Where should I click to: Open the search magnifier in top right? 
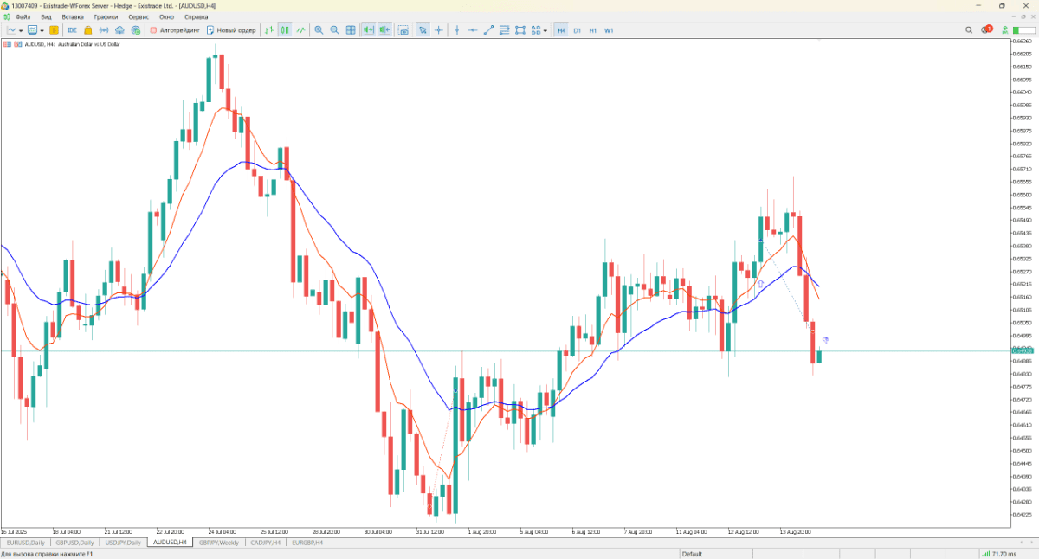[970, 30]
